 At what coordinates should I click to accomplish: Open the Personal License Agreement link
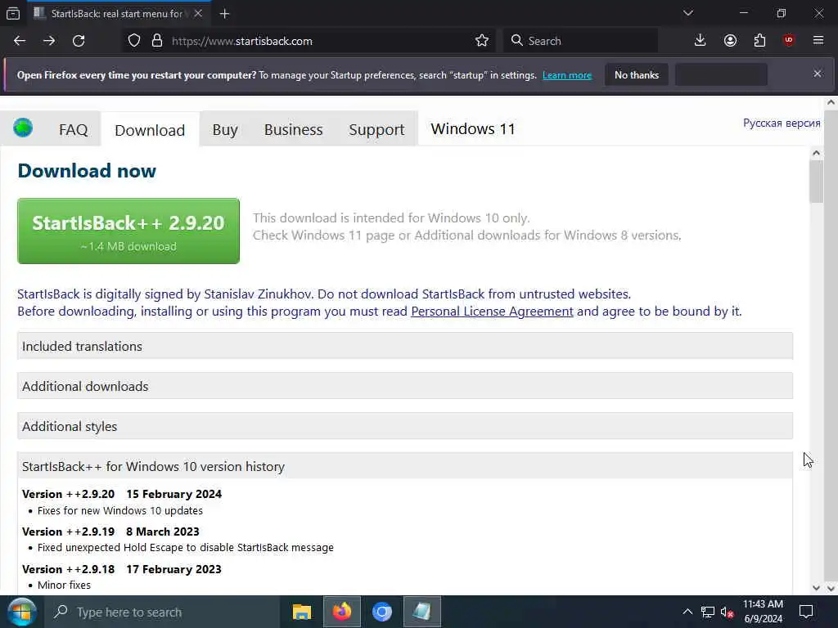tap(492, 312)
